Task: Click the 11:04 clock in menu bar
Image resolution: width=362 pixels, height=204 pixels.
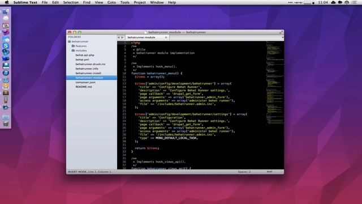Action: coord(323,2)
